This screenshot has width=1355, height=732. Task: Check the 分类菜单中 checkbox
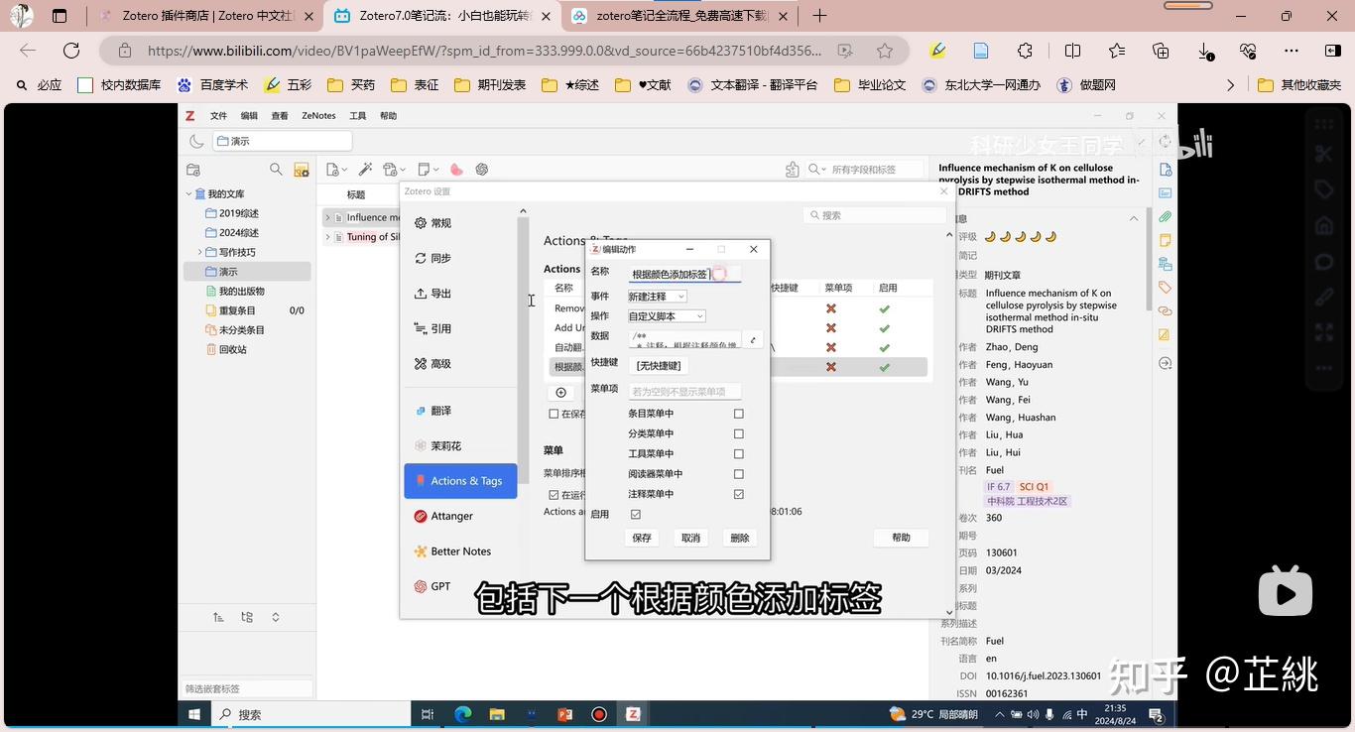click(x=738, y=433)
